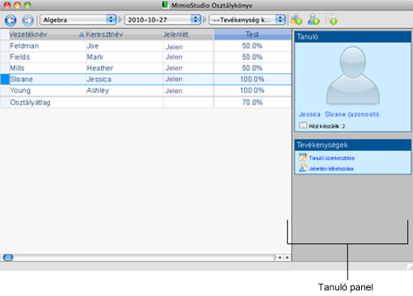
Task: Open the Tevékenység activity dropdown
Action: (247, 20)
